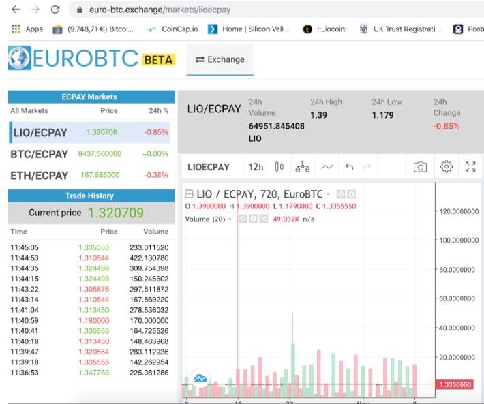484x404 pixels.
Task: Click the 49.032K volume value
Action: click(286, 219)
